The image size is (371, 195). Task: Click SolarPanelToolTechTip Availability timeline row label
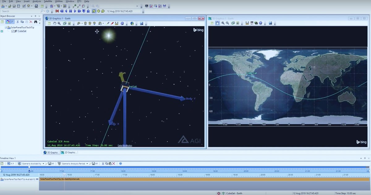[19, 179]
